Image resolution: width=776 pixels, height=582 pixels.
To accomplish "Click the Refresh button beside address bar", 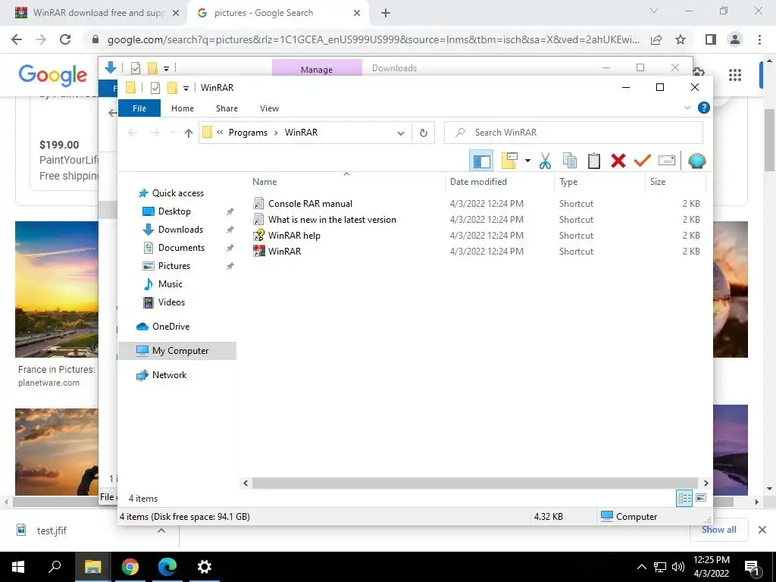I will point(423,133).
